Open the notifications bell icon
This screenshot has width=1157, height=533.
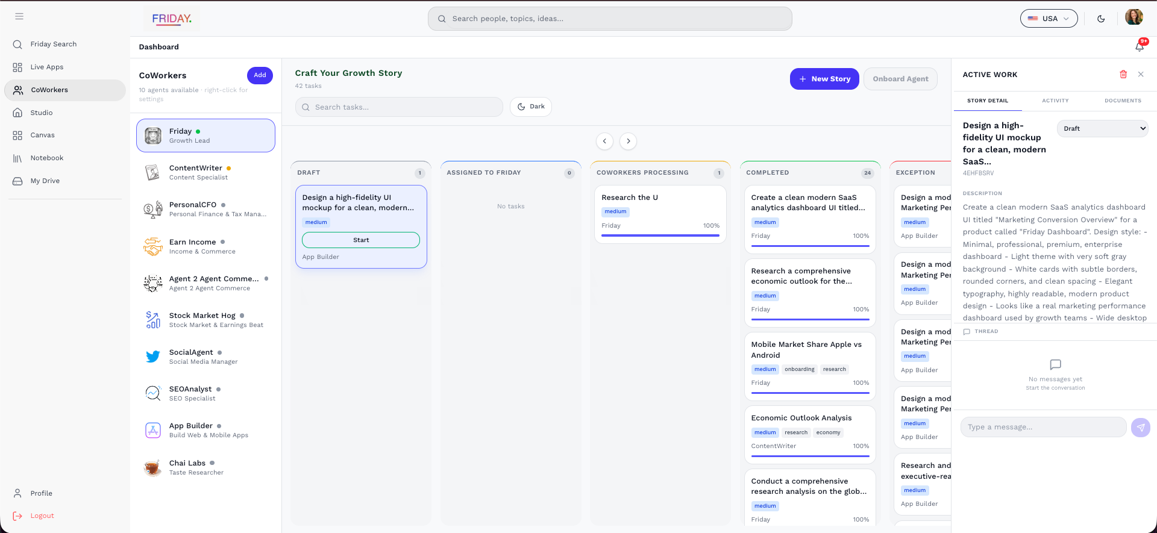(1139, 46)
